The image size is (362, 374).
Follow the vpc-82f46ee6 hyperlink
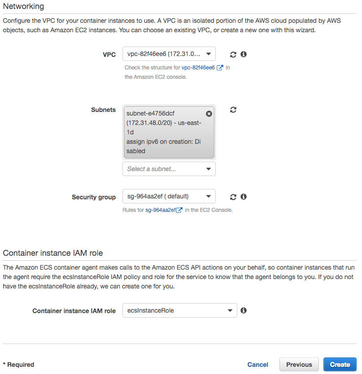[x=199, y=67]
